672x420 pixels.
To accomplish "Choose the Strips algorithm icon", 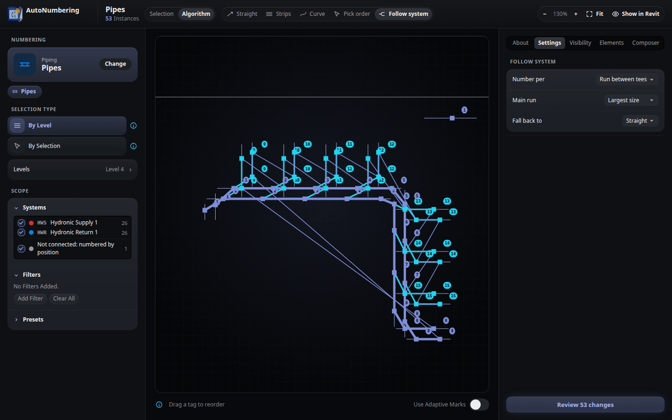I will tap(269, 14).
